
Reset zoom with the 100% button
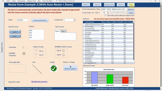131,13
